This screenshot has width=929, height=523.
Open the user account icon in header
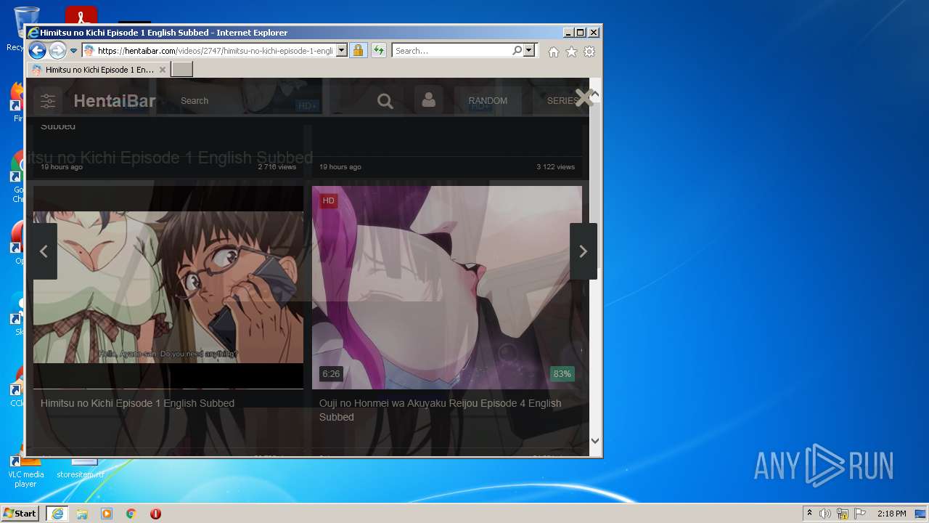tap(429, 100)
